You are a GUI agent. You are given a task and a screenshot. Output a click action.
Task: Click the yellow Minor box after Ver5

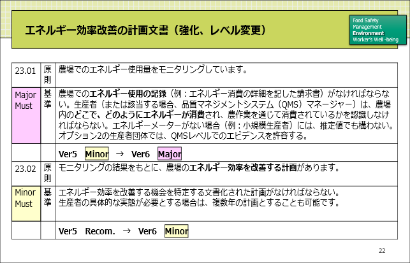(97, 154)
